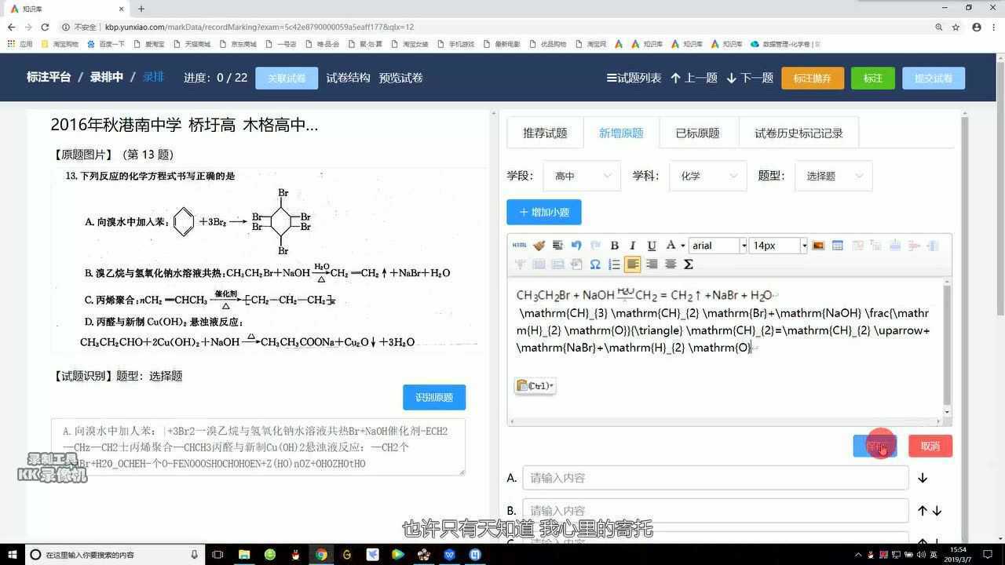Switch to the 已标原题 tab
The height and width of the screenshot is (565, 1005).
tap(696, 133)
